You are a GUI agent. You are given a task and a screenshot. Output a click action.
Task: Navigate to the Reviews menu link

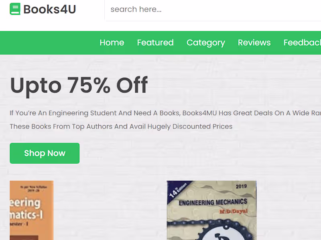click(x=254, y=42)
